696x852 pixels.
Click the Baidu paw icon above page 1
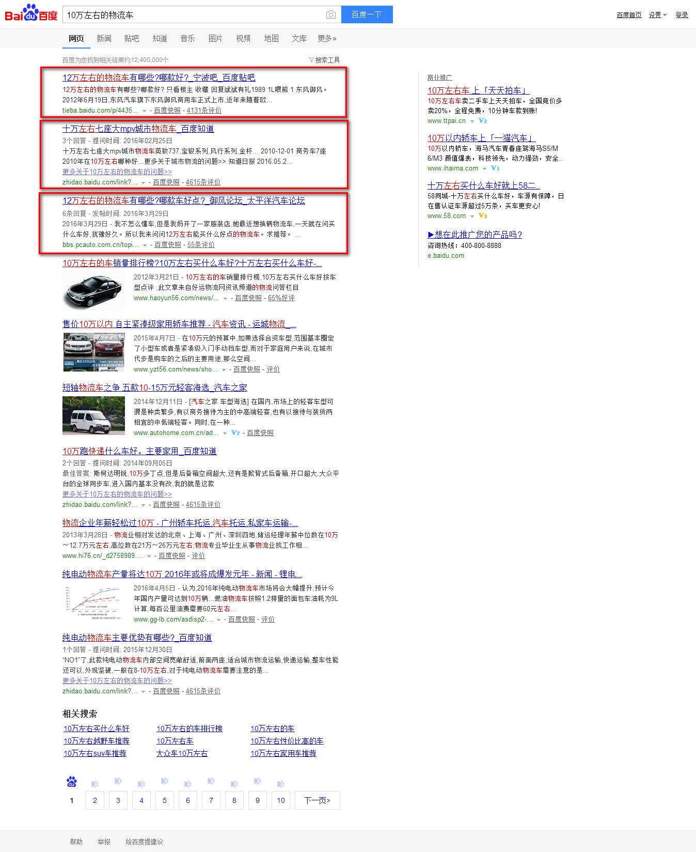click(72, 782)
